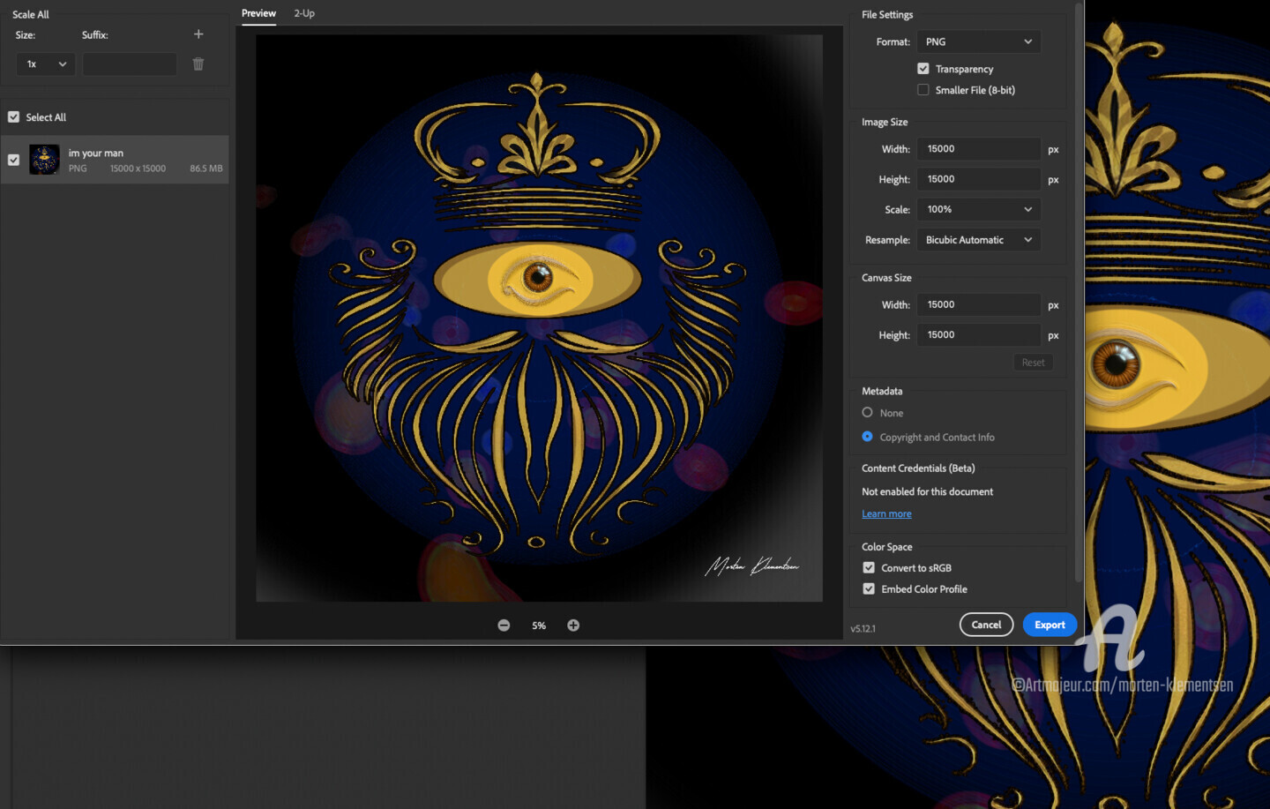1270x809 pixels.
Task: Open the Resample Bicubic Automatic dropdown
Action: [978, 240]
